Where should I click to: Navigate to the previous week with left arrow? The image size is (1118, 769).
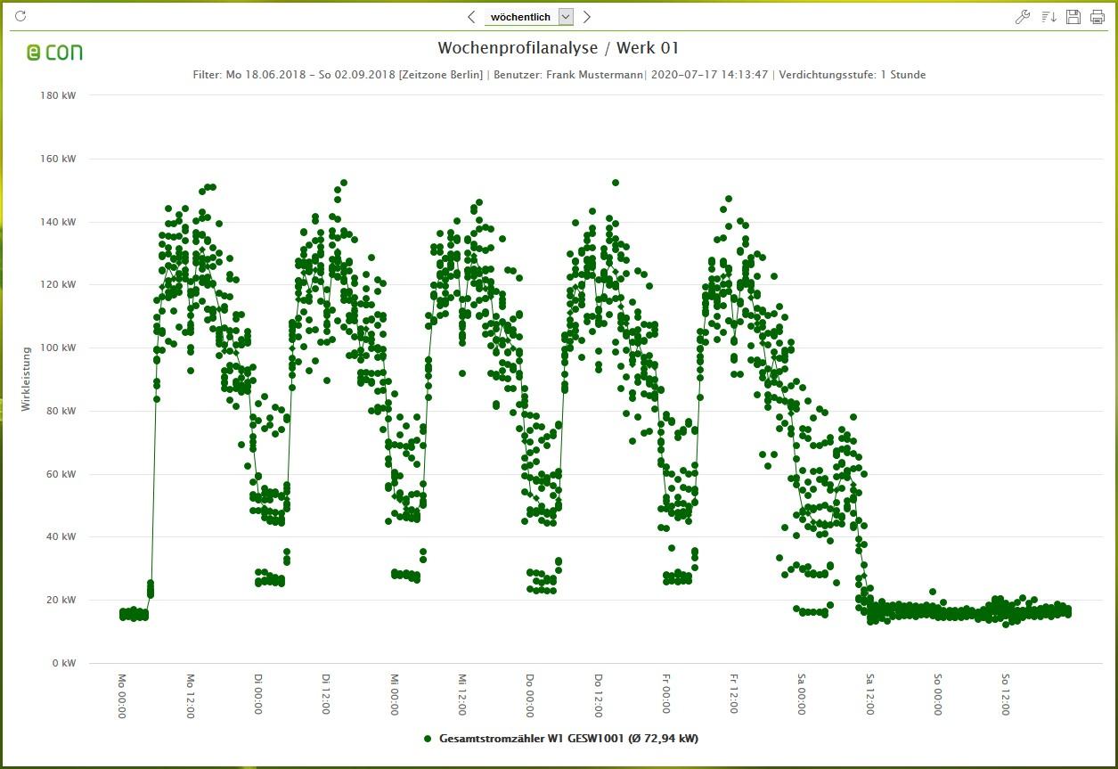click(471, 16)
